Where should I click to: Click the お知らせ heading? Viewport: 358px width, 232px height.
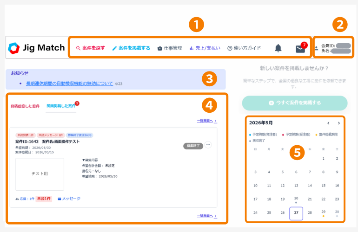pos(20,73)
